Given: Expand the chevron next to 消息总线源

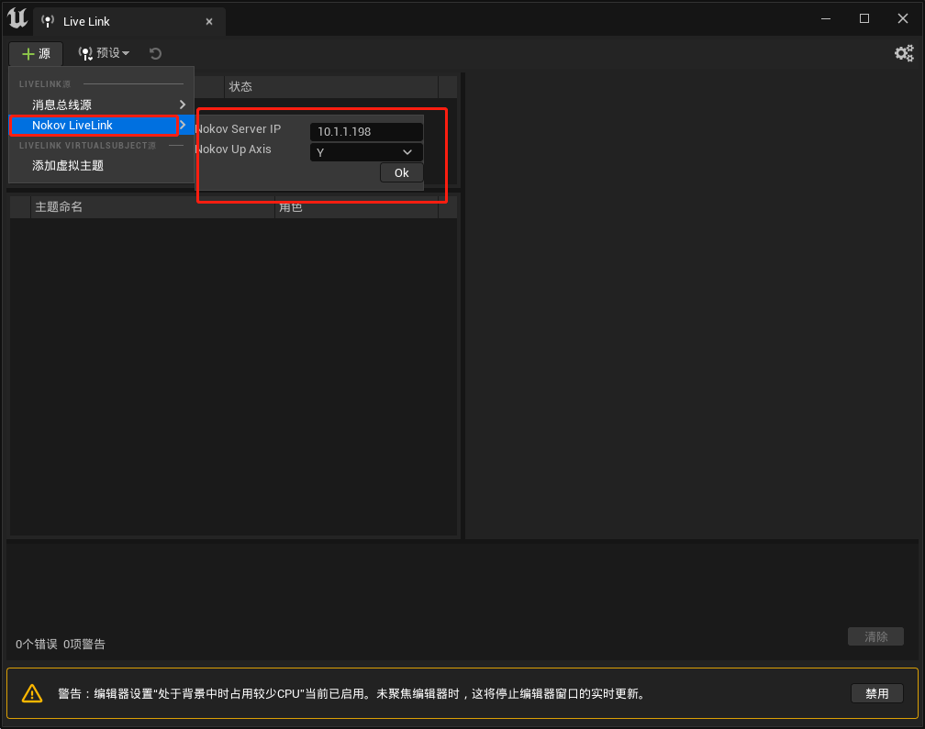Looking at the screenshot, I should (183, 105).
